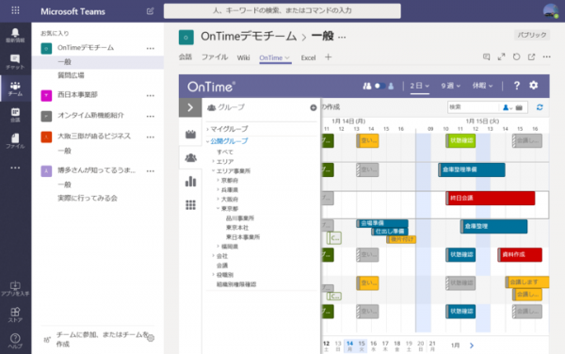This screenshot has height=354, width=565.
Task: Open the tab in a new window (pop-out)
Action: pos(531,56)
